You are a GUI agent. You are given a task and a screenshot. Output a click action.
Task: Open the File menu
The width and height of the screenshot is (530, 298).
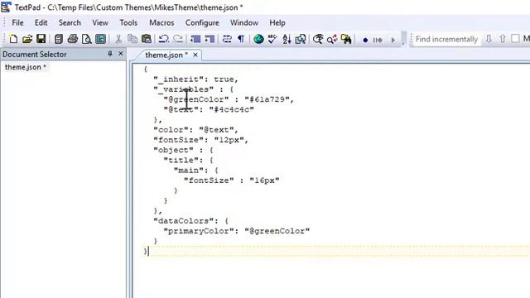tap(17, 22)
